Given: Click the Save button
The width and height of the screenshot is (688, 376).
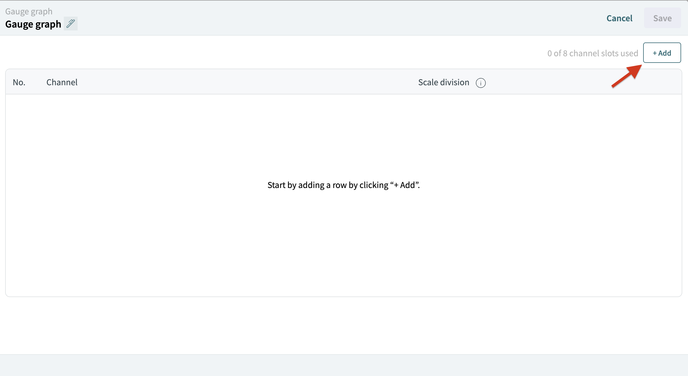Looking at the screenshot, I should pos(662,18).
